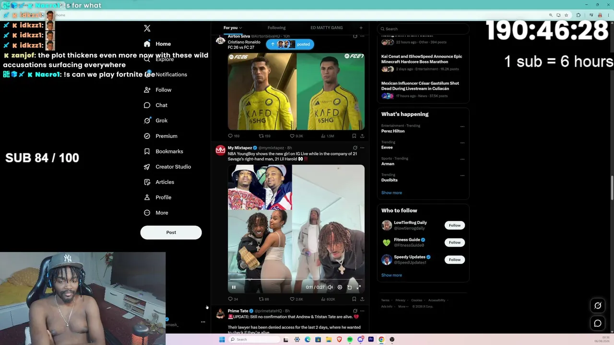Seek in the video progress bar

pyautogui.click(x=296, y=279)
